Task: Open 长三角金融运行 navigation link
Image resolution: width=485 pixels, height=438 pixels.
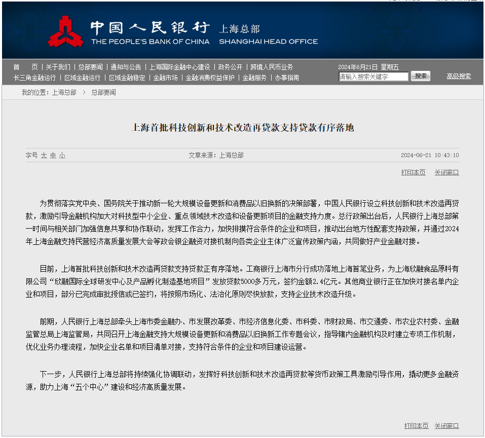Action: click(x=34, y=78)
